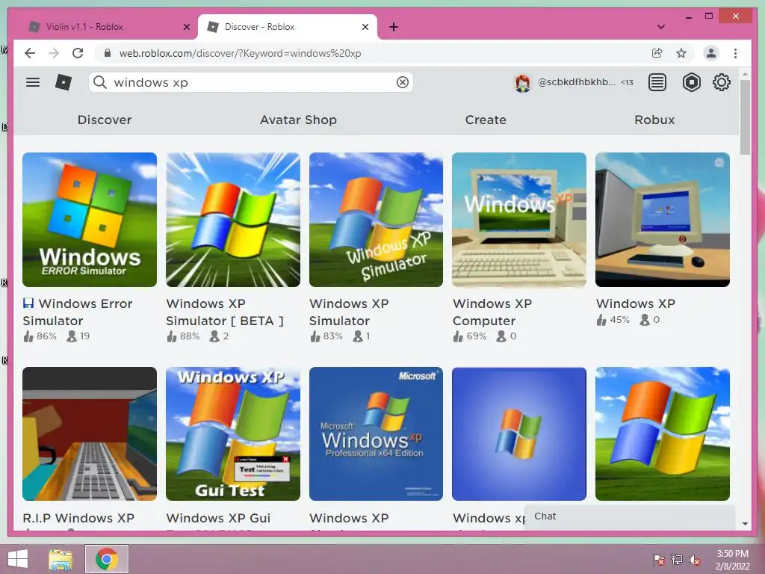
Task: Open Windows XP Gui Test thumbnail
Action: [x=233, y=434]
